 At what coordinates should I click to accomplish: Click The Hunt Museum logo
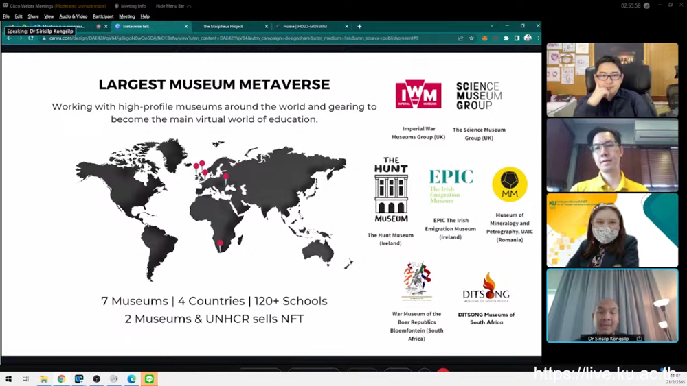391,190
